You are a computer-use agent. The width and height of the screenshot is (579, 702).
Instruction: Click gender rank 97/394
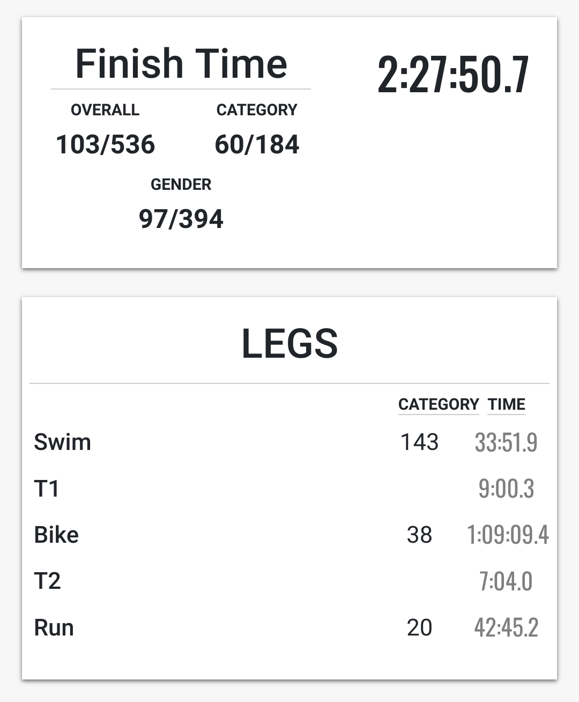tap(181, 219)
